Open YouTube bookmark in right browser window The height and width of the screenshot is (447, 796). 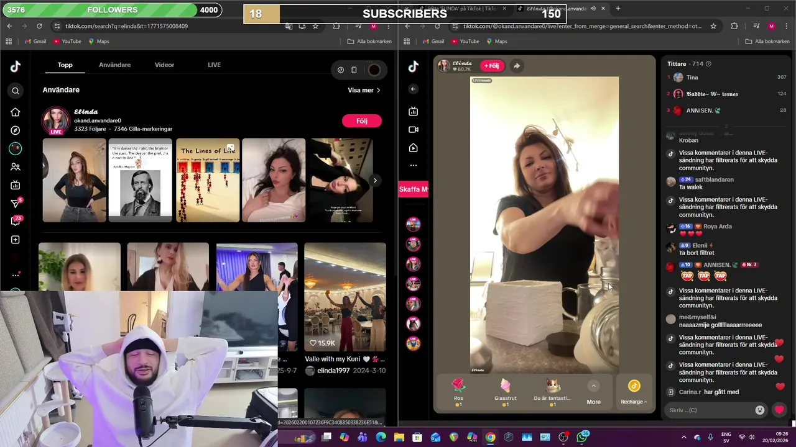tap(465, 42)
